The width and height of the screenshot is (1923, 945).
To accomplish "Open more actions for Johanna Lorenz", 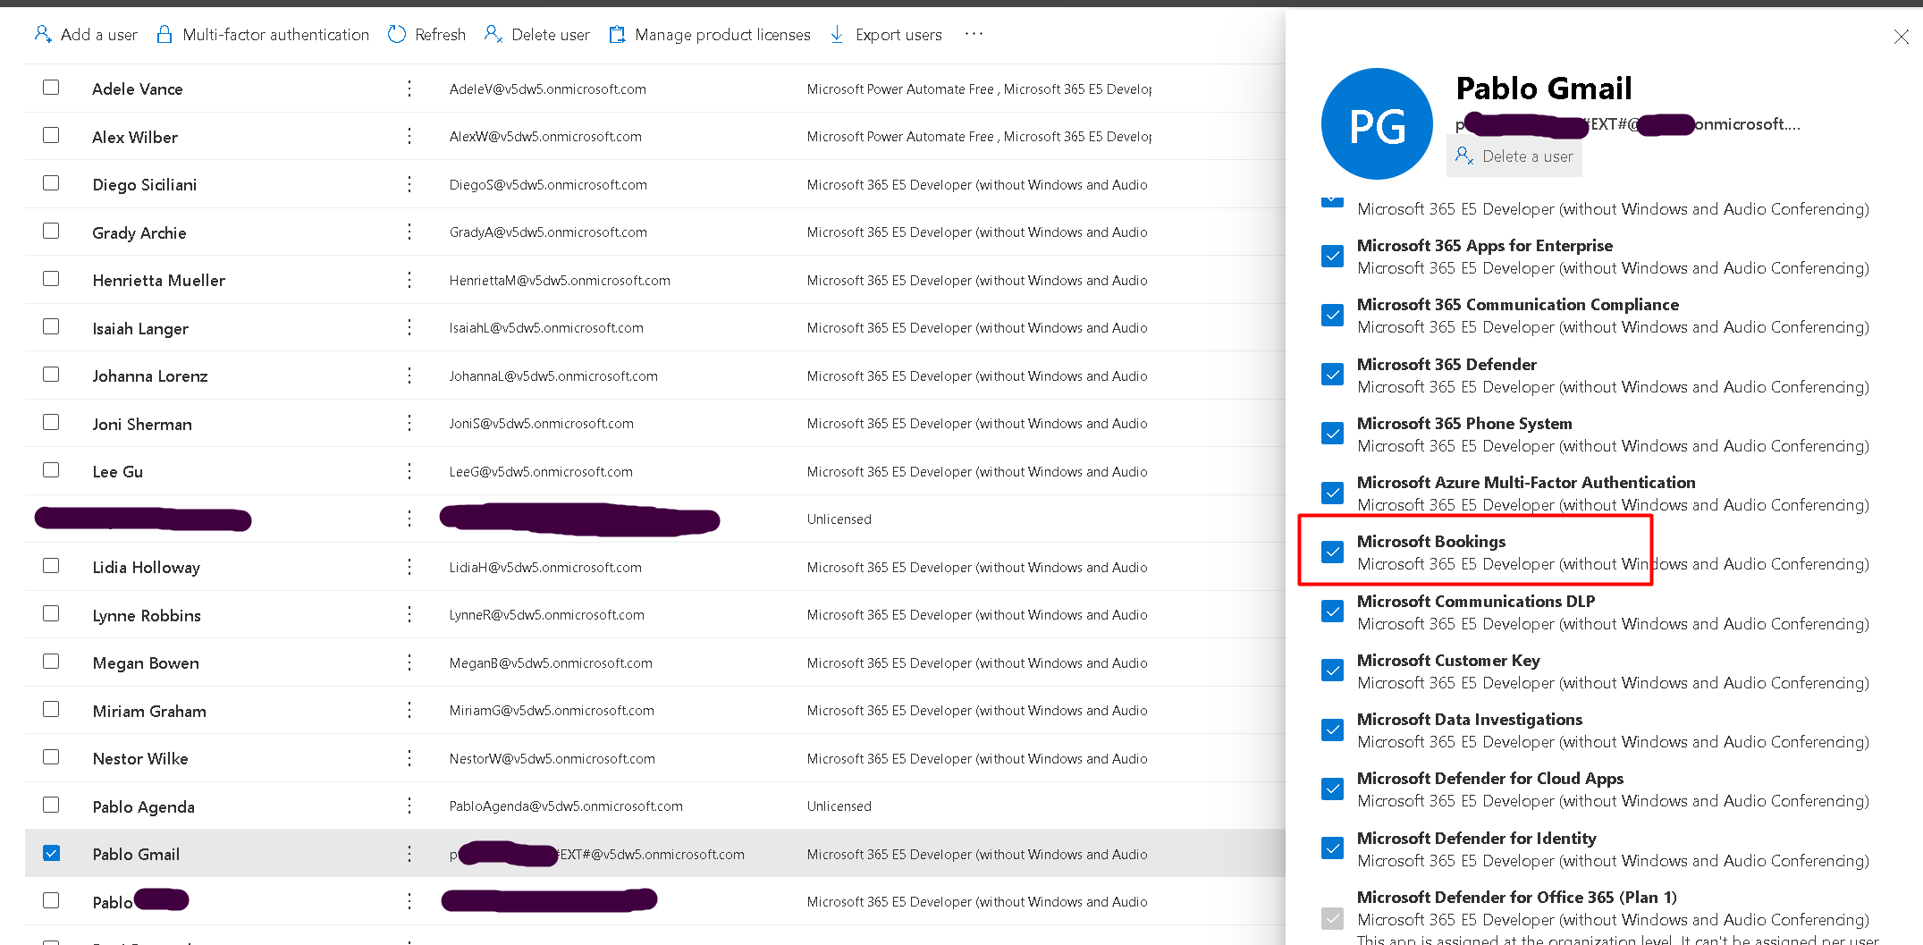I will (409, 375).
